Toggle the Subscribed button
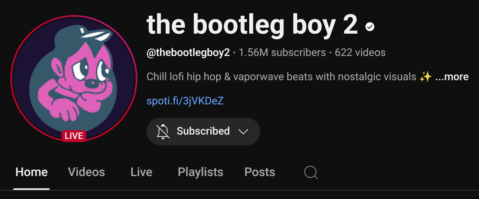Viewport: 479px width, 199px height. [203, 131]
